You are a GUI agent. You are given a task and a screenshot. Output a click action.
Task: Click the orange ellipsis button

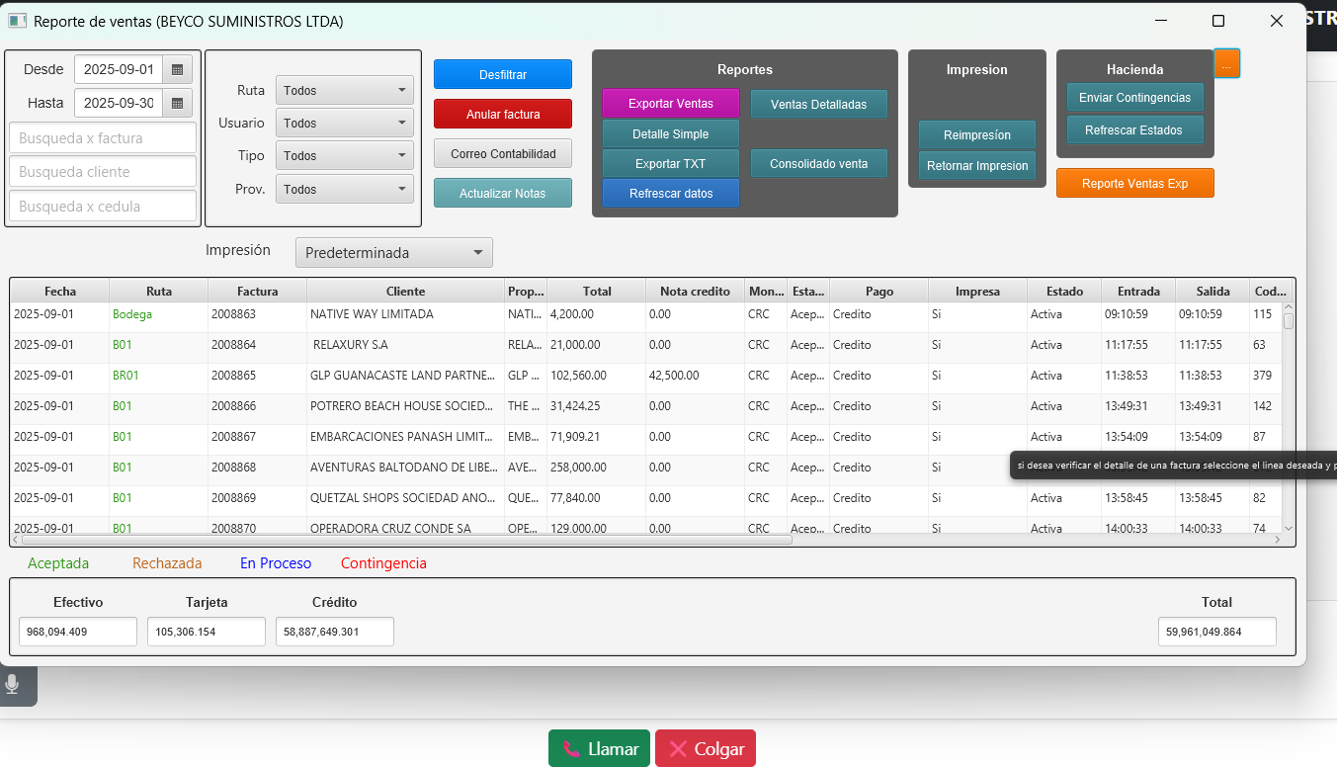click(x=1225, y=64)
